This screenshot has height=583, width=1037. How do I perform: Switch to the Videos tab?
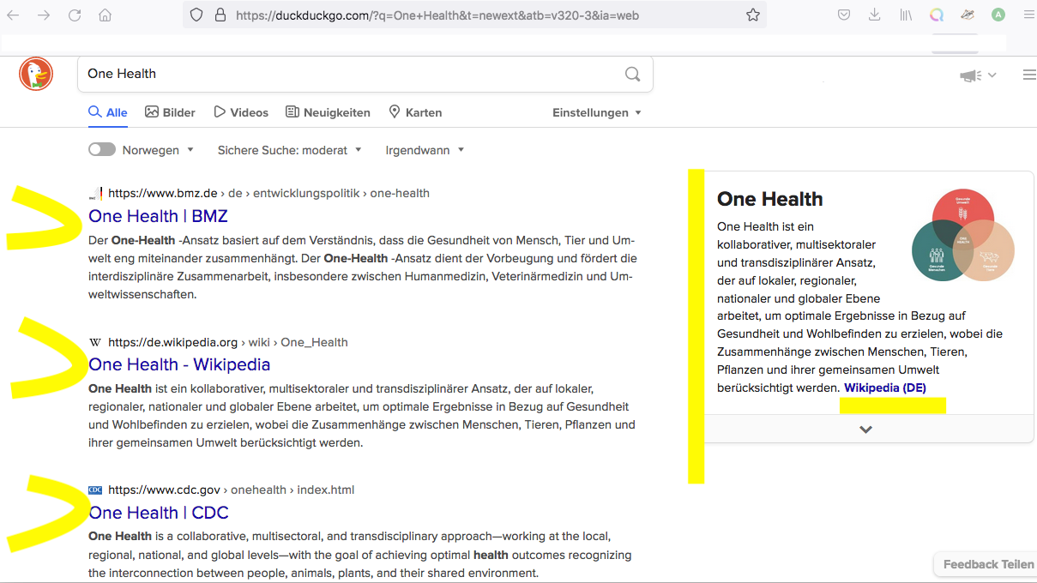click(x=241, y=112)
